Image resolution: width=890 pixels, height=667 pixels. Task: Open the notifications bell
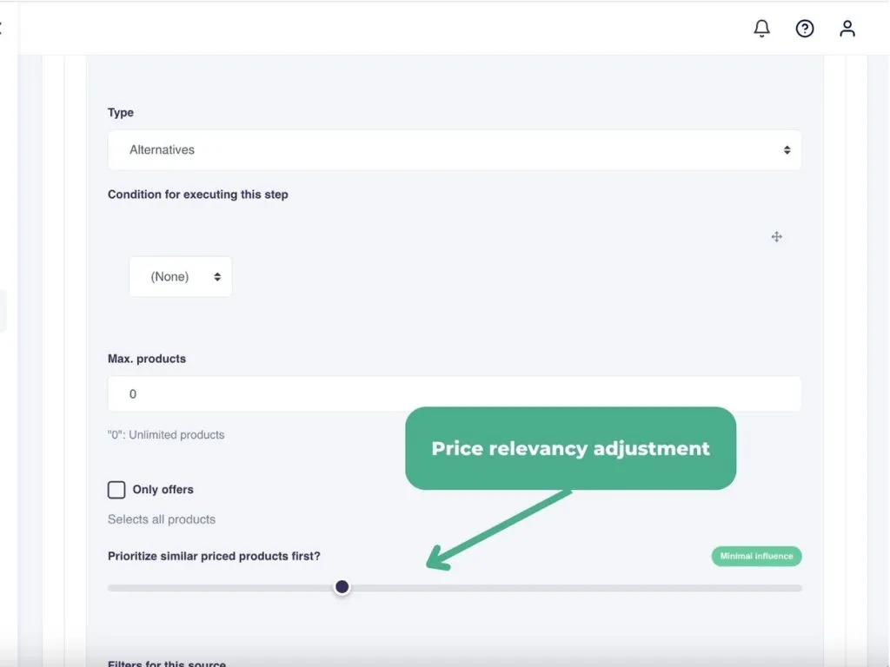(761, 29)
